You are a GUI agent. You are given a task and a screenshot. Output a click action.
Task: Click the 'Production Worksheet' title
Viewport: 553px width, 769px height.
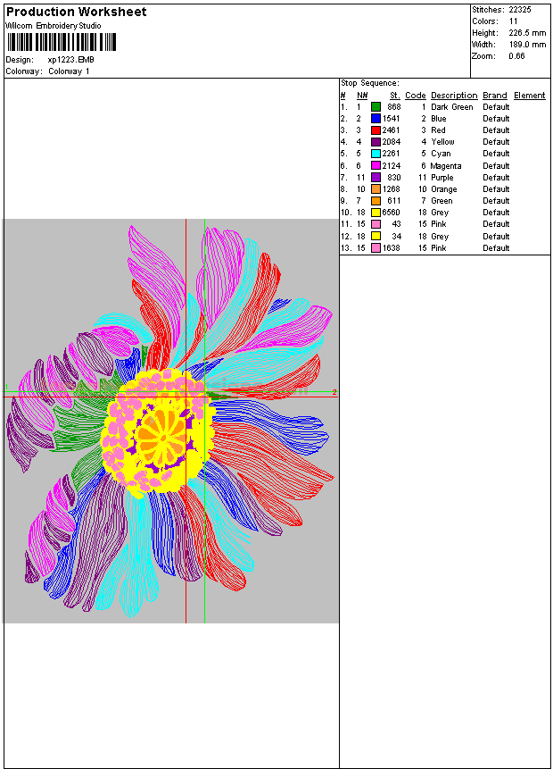[x=77, y=12]
